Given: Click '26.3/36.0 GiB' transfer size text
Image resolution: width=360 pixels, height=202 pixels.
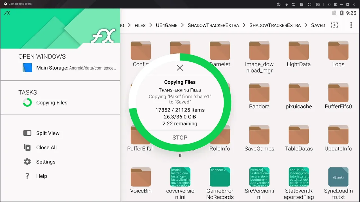Looking at the screenshot, I should [x=180, y=117].
